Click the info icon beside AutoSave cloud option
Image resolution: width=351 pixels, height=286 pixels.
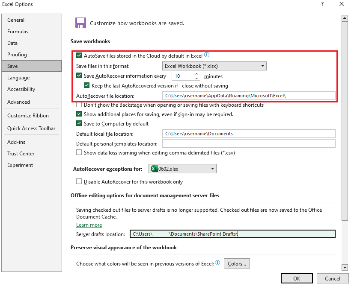pyautogui.click(x=207, y=55)
